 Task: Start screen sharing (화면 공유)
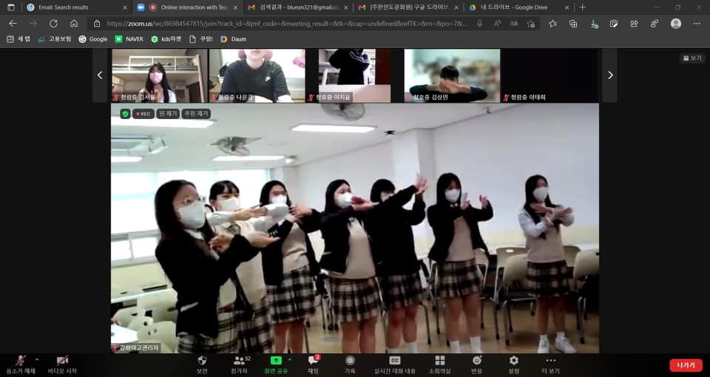[276, 361]
